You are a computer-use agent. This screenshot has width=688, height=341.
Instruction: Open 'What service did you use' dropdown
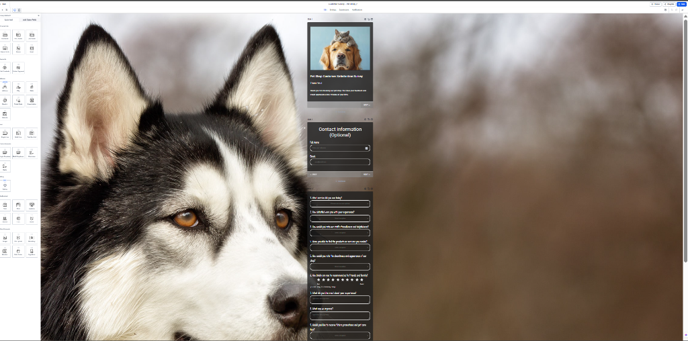coord(340,204)
